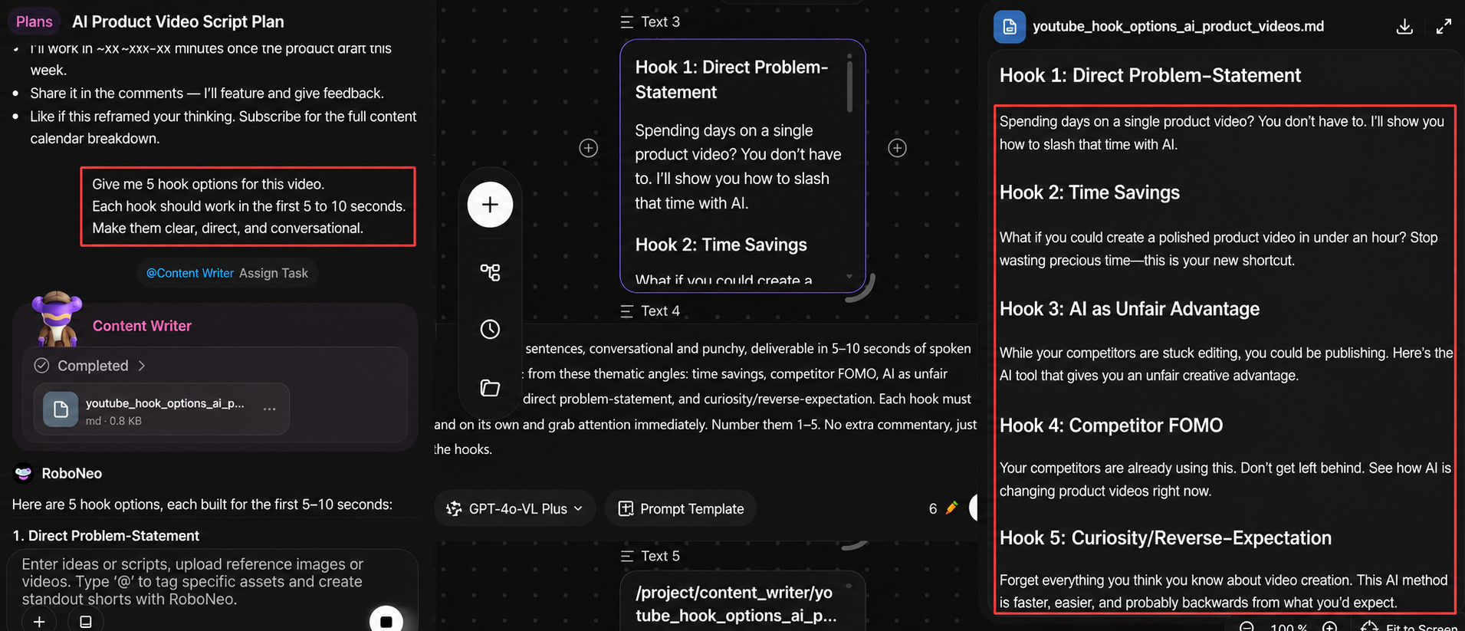Click the 'Hook 4: Competitor FOMO' heading
The height and width of the screenshot is (631, 1465).
click(1111, 426)
